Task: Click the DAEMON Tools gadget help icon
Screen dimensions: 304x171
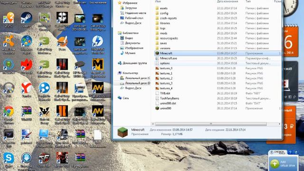Action: pos(290,152)
